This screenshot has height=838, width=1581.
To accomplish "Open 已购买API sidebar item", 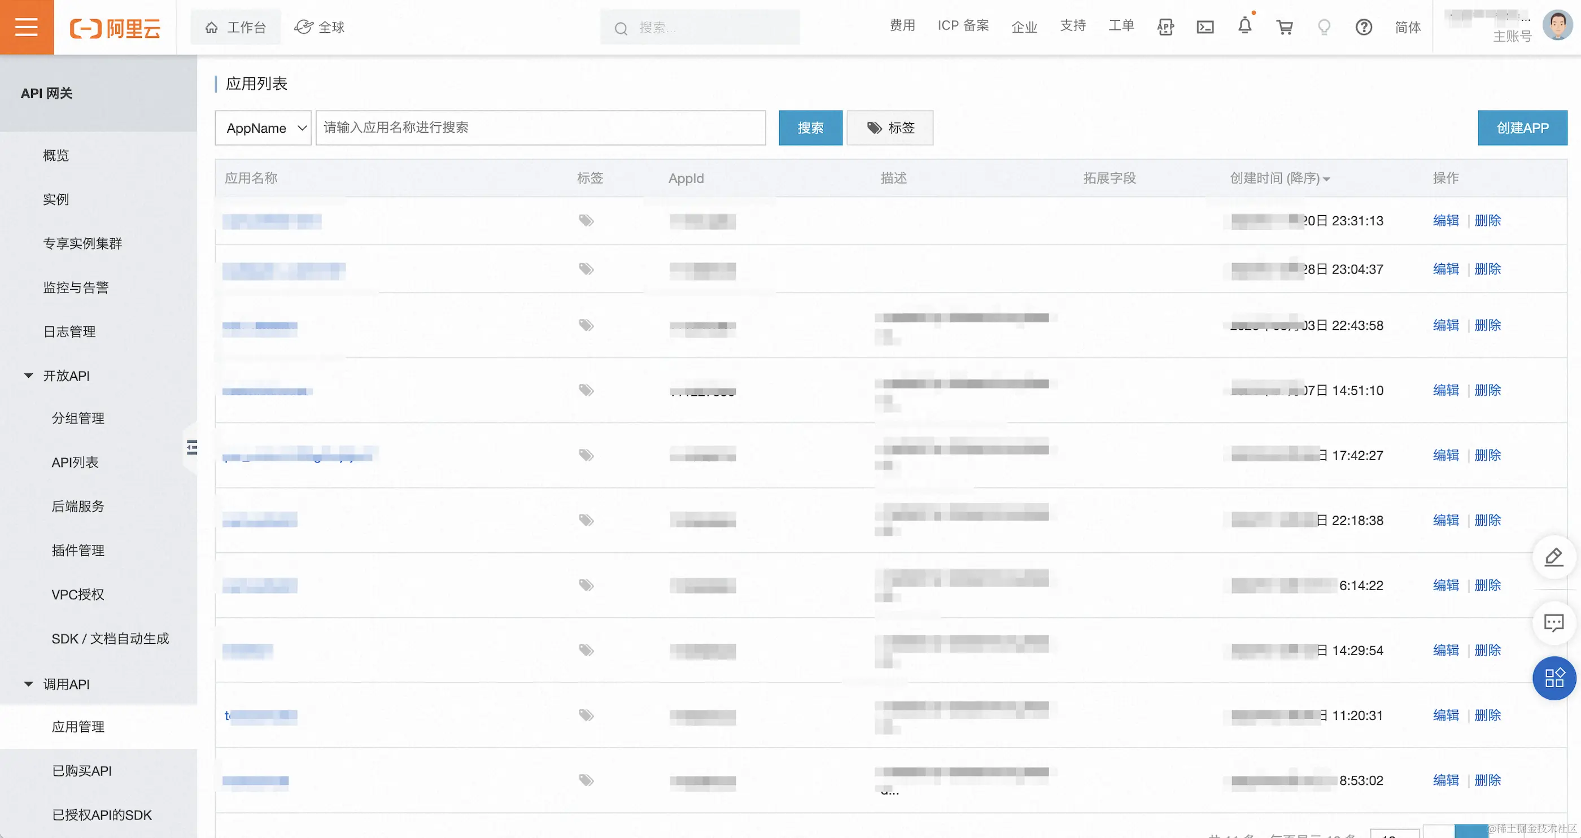I will (x=82, y=771).
